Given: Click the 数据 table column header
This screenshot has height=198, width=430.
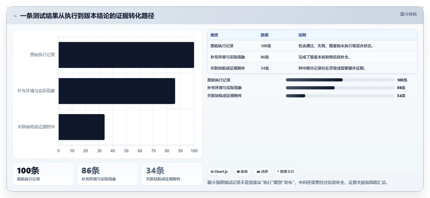Looking at the screenshot, I should click(x=265, y=35).
